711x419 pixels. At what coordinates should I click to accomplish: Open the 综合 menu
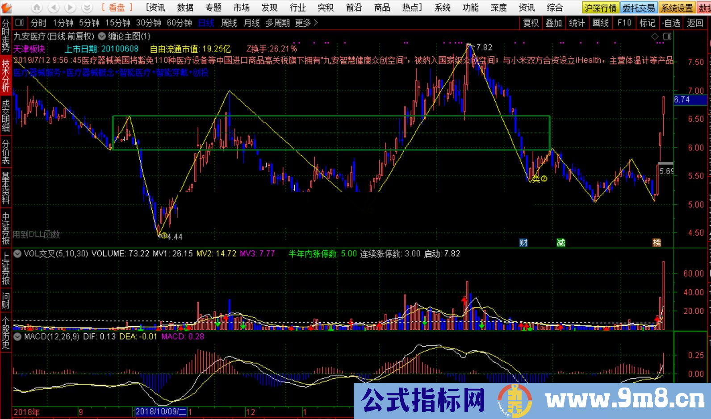555,8
